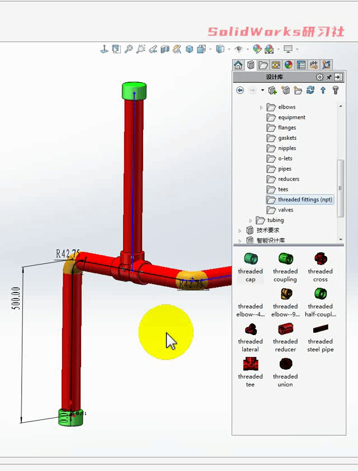Expand the tubing folder

point(251,220)
